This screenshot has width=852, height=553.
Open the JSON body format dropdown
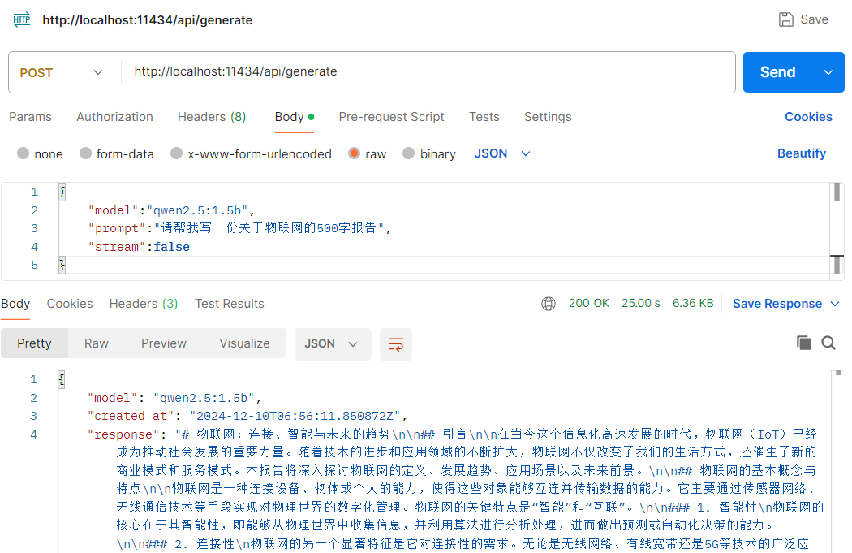coord(502,153)
